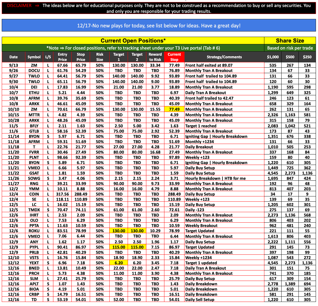The image size is (318, 306).
Task: Select the 'Front half exited at 89.07' comment
Action: 209,65
